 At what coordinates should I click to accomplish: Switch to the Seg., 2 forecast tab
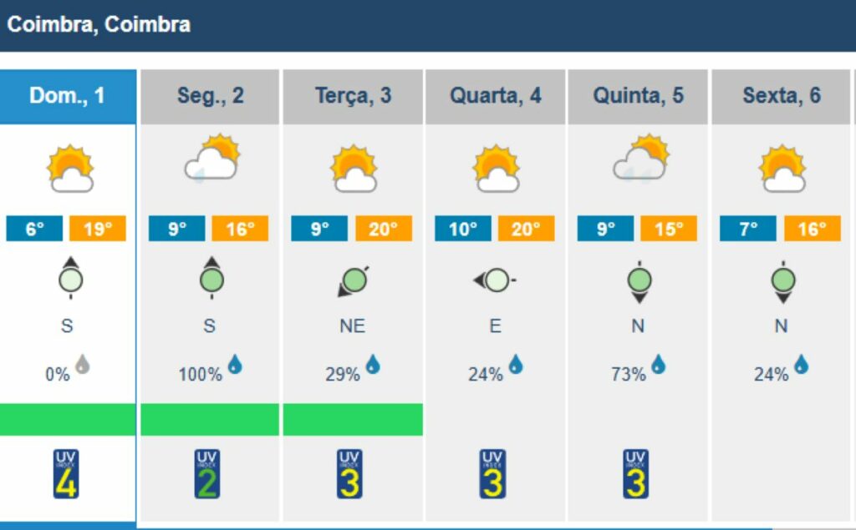tap(210, 96)
